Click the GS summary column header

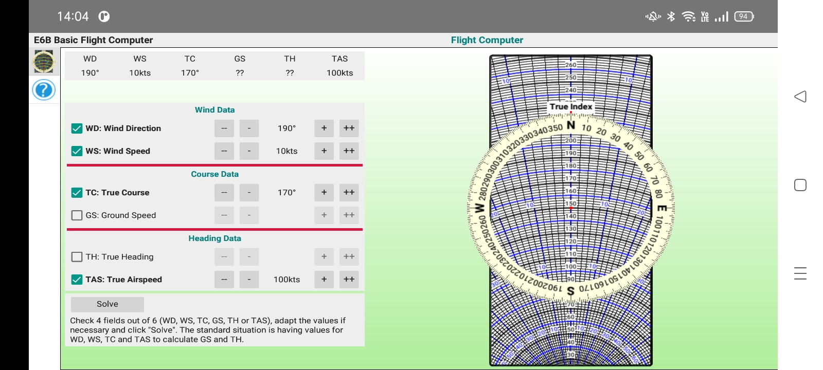point(240,59)
